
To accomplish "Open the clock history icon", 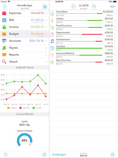I will tap(5, 6).
